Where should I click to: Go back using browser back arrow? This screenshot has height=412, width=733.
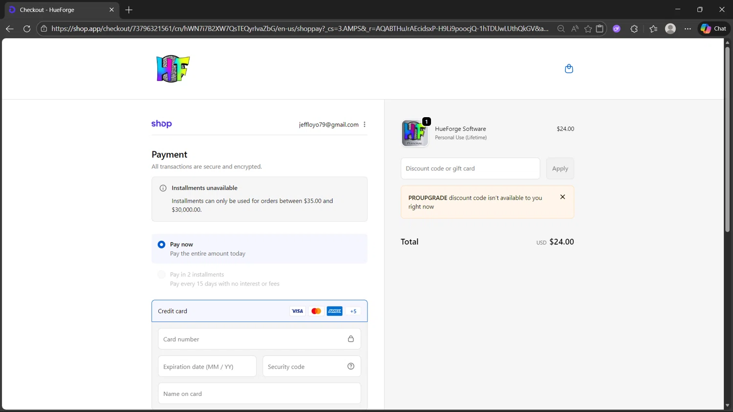(9, 29)
